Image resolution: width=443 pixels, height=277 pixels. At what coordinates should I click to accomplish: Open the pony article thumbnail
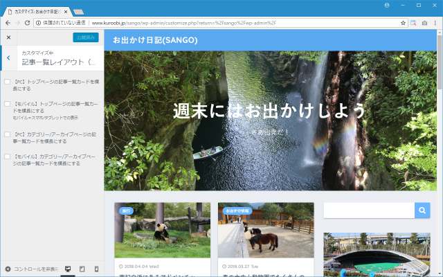click(266, 230)
